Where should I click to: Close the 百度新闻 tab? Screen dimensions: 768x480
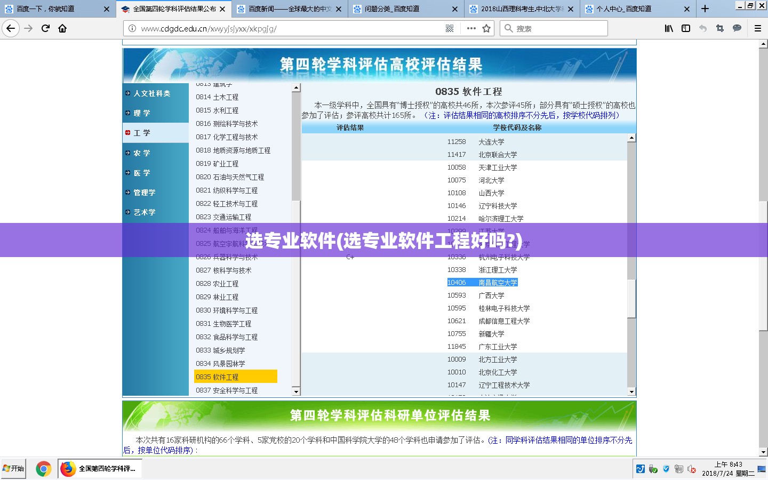coord(339,9)
